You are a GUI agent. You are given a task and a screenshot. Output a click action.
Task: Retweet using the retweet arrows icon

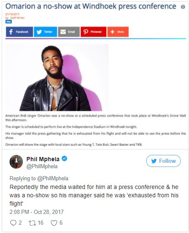point(32,223)
